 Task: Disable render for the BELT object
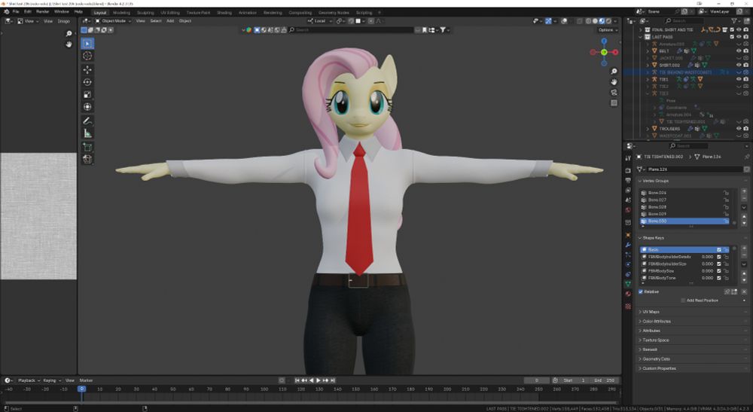745,51
